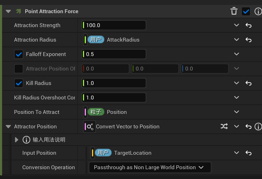This screenshot has width=262, height=179.
Task: Enable the Attractor Position Offset checkbox
Action: tap(19, 69)
